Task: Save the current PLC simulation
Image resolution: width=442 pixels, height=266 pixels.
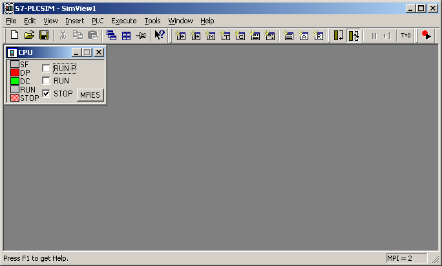Action: (x=44, y=36)
